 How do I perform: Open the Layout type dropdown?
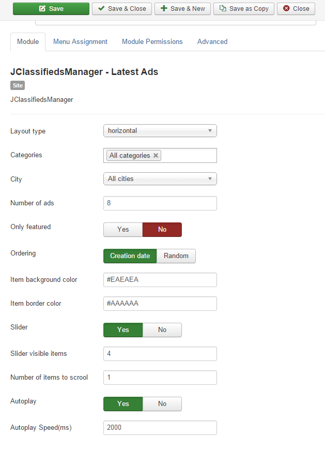tap(160, 131)
